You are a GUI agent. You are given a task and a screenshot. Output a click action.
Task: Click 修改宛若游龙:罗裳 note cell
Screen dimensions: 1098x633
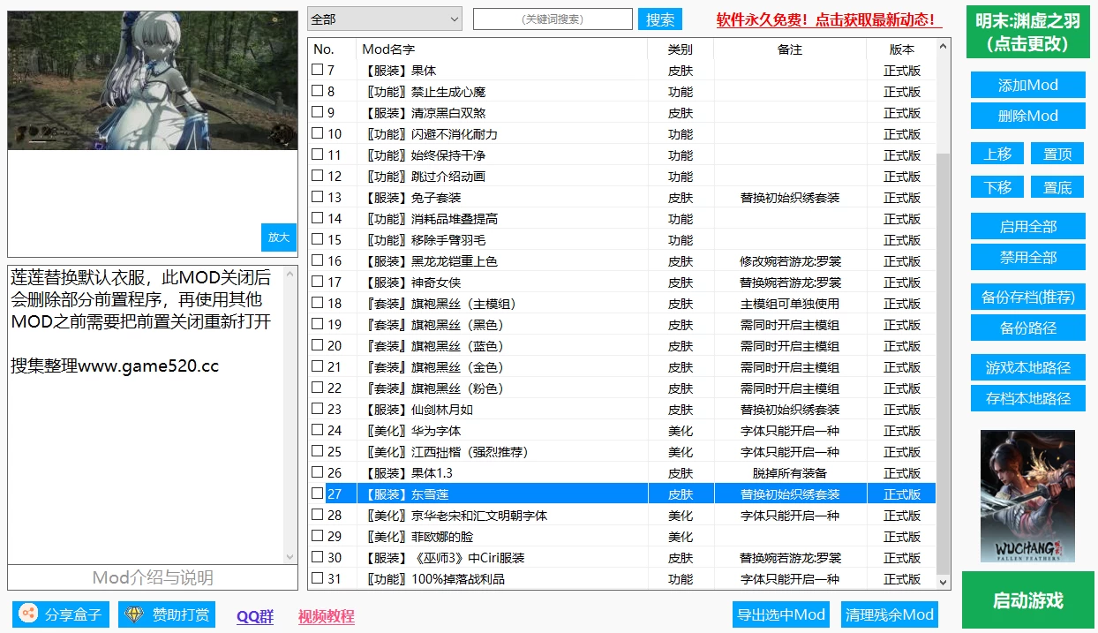coord(790,260)
